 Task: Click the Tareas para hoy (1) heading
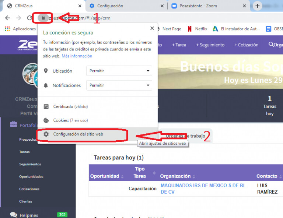point(119,158)
